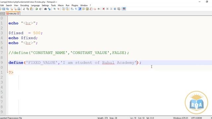
Task: Open the Tools menu
Action: pyautogui.click(x=53, y=5)
